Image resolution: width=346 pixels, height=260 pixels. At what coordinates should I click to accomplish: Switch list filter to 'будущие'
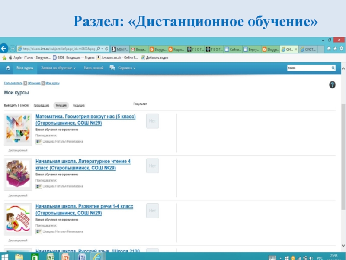click(79, 105)
